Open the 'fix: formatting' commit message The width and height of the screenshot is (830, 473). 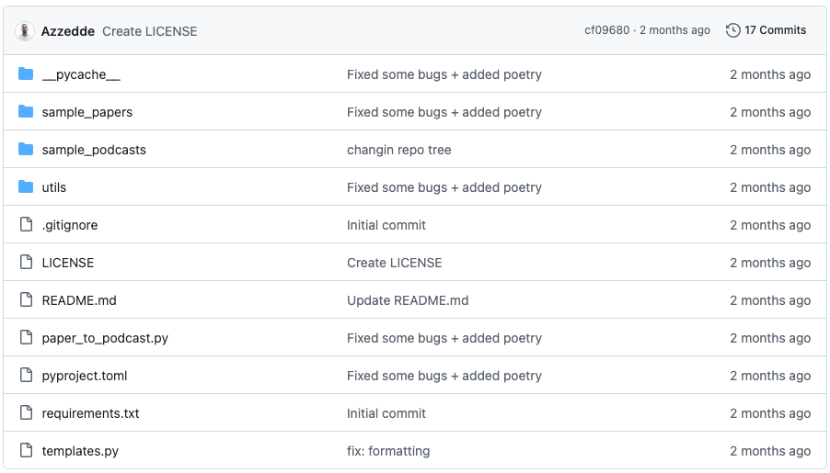click(x=388, y=451)
